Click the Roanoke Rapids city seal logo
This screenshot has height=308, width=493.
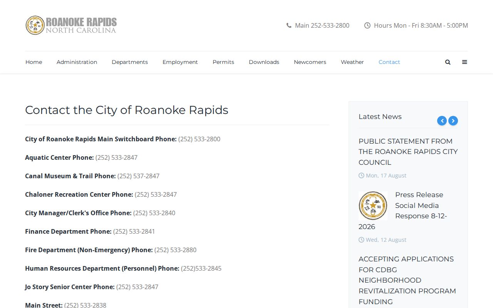(35, 25)
